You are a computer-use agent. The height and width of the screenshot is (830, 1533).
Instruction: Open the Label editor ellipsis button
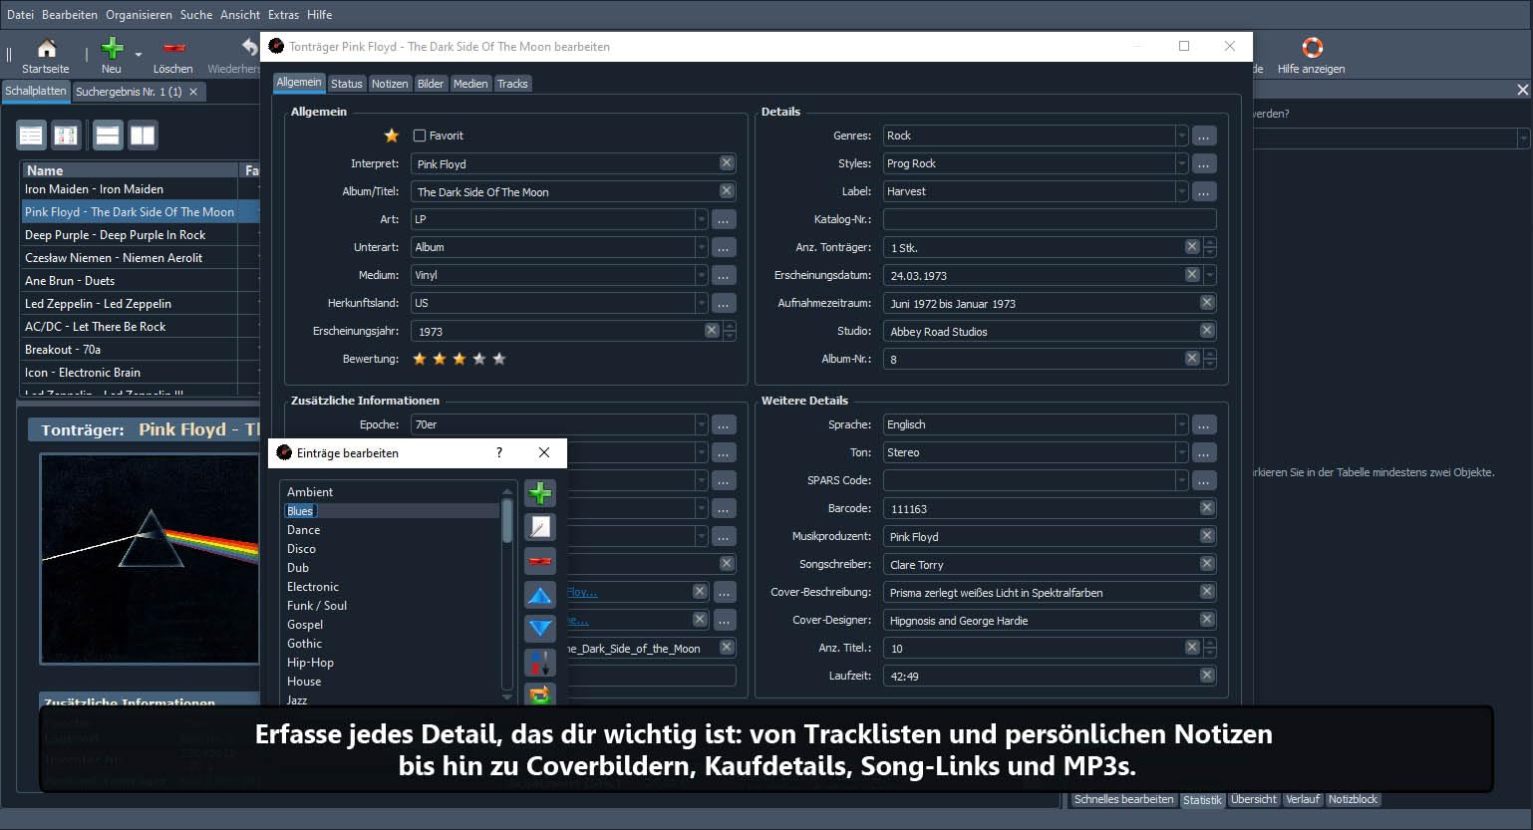[1204, 191]
